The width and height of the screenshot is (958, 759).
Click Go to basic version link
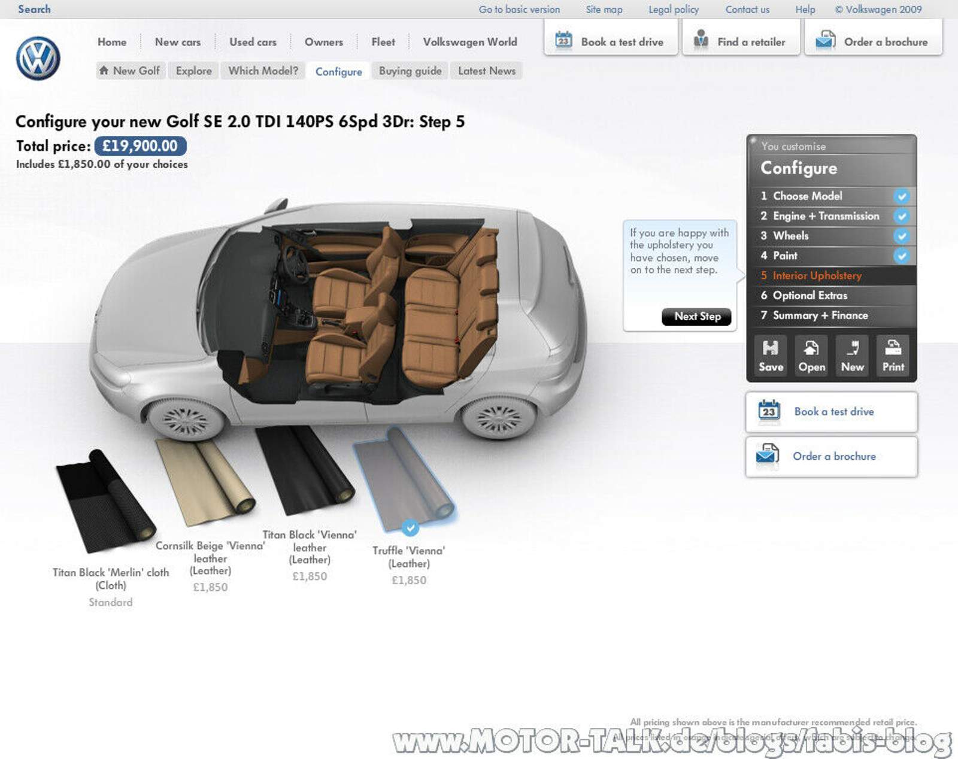coord(519,10)
